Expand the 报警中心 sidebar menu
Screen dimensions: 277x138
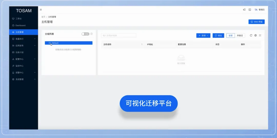coord(24,73)
